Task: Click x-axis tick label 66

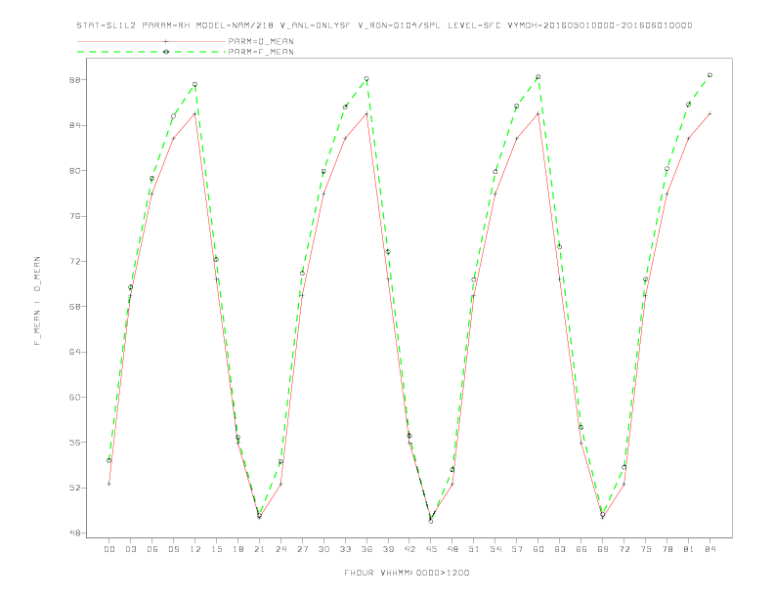Action: (581, 549)
